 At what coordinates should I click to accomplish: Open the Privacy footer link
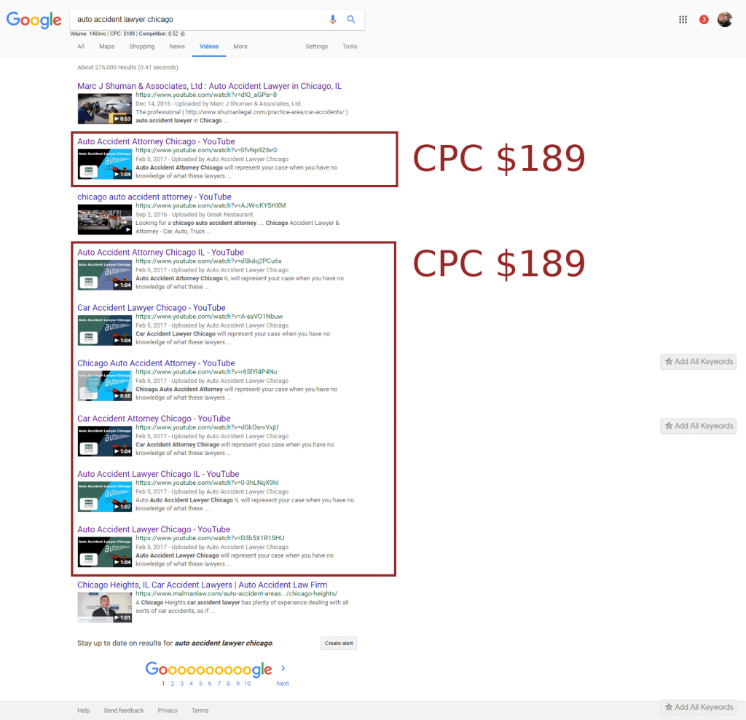(x=168, y=711)
